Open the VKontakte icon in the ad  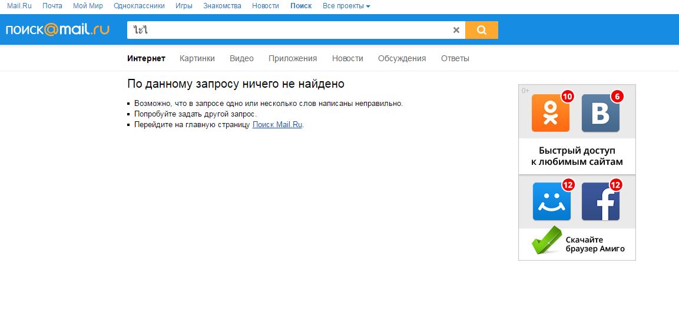tap(600, 113)
